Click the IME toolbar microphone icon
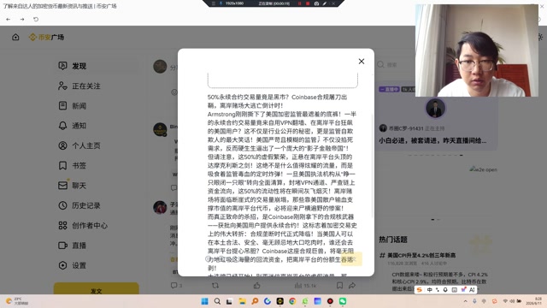The width and height of the screenshot is (547, 308). 445,290
